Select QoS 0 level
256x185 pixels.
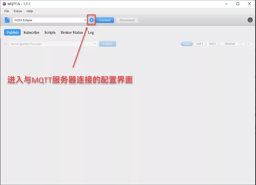tap(187, 44)
